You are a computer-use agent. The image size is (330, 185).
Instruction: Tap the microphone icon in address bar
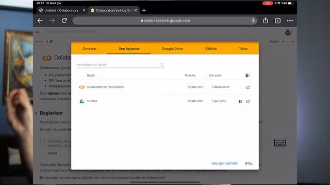(253, 21)
